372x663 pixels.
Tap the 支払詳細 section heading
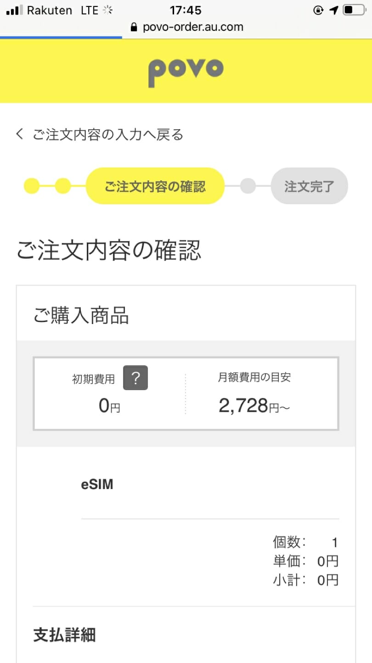pos(64,635)
